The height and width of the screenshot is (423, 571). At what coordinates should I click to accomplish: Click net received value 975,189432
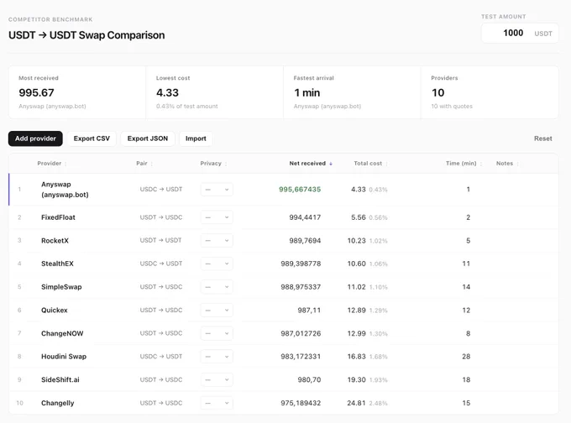301,404
